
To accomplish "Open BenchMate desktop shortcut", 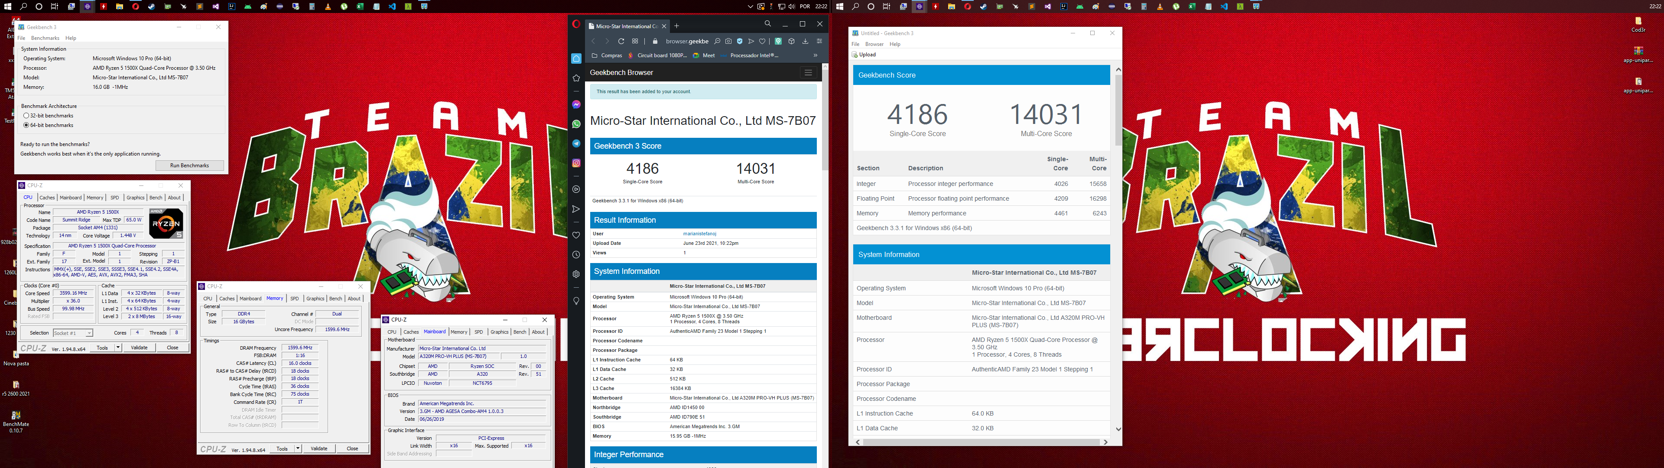I will click(16, 422).
